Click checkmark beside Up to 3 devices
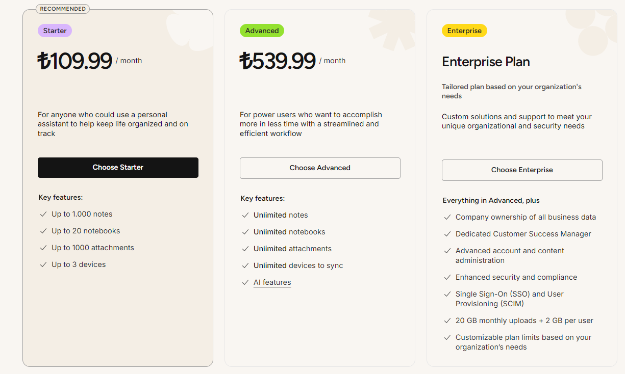The image size is (625, 374). [43, 265]
